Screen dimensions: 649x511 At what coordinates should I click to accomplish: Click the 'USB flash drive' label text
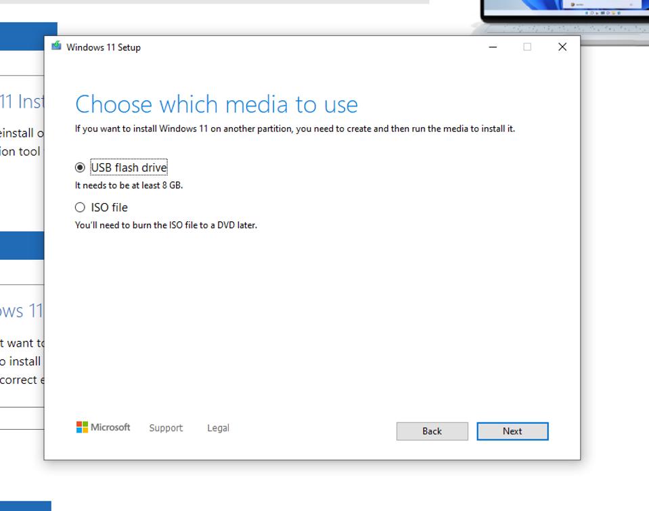(x=129, y=167)
